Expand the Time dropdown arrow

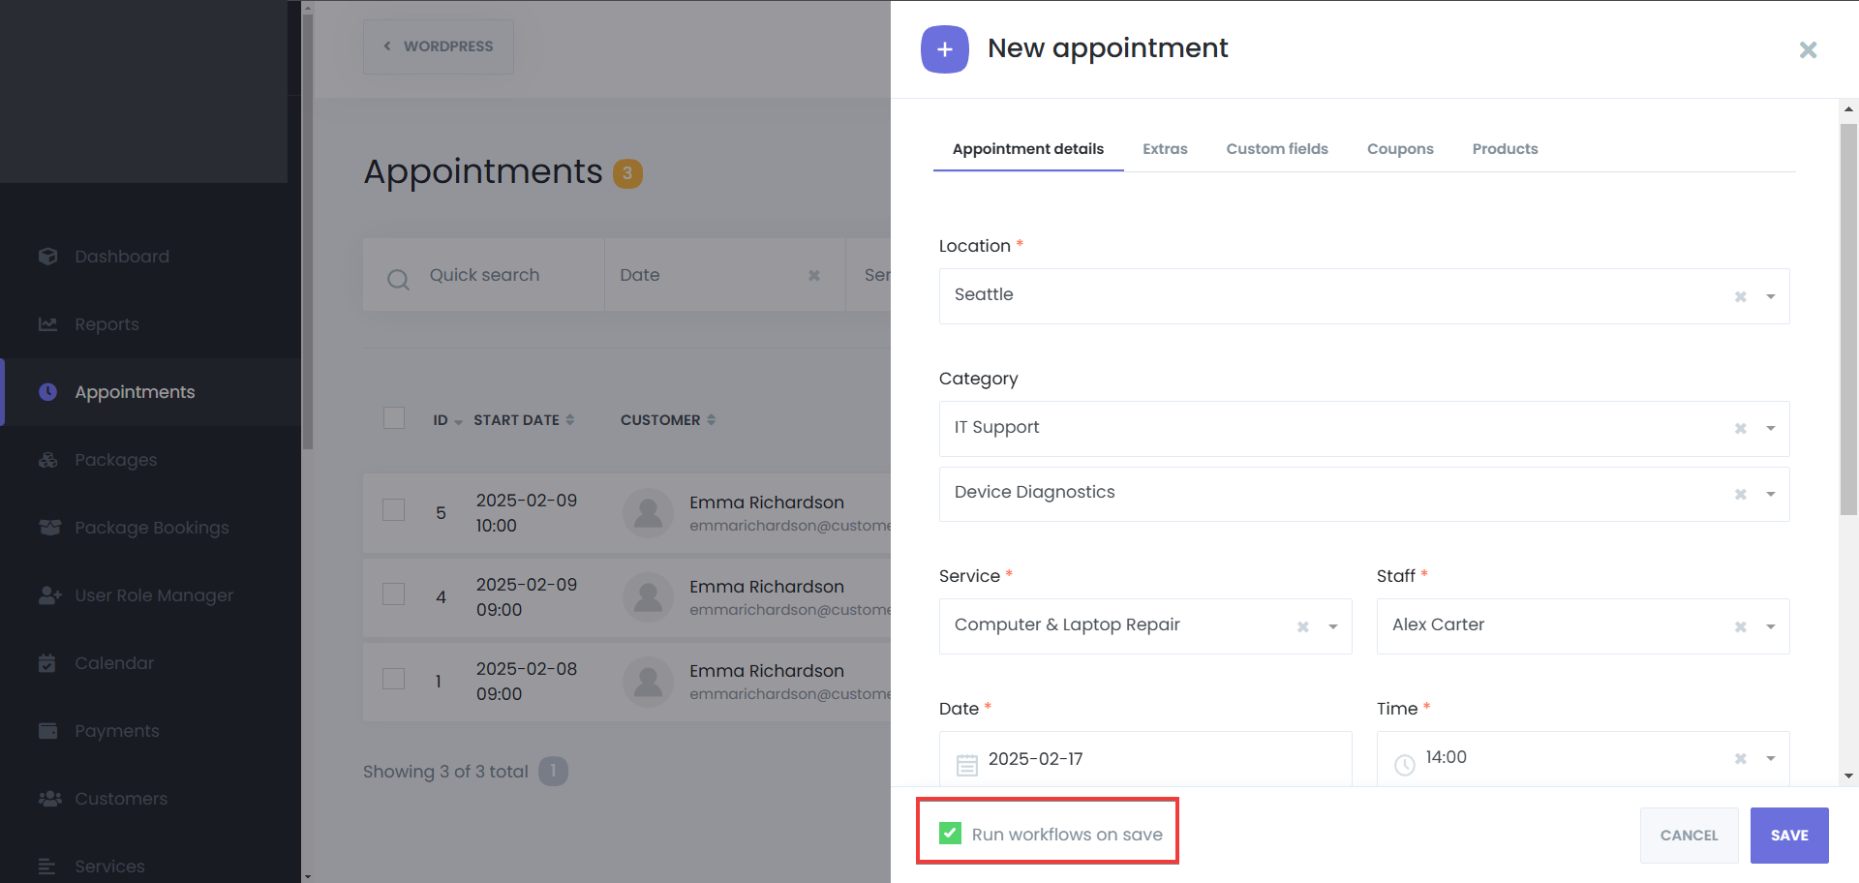(1770, 758)
